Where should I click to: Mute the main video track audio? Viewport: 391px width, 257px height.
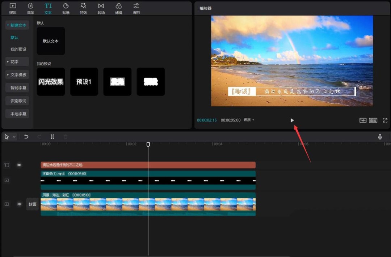(20, 204)
